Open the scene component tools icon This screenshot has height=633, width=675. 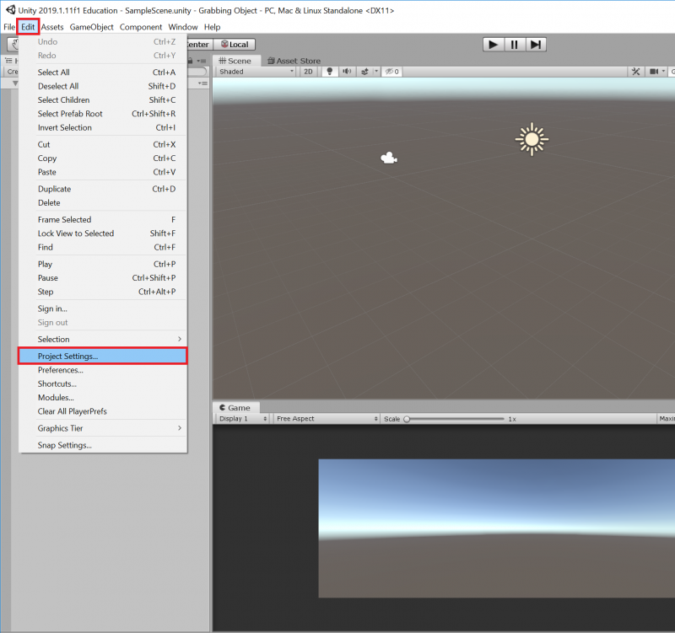tap(636, 72)
